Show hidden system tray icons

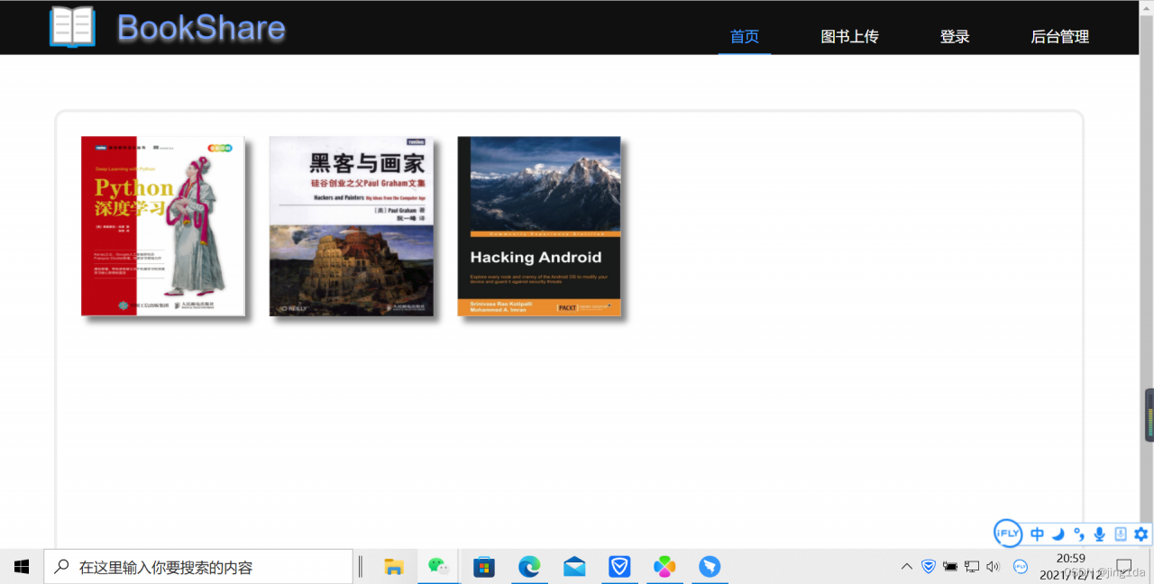(x=907, y=567)
